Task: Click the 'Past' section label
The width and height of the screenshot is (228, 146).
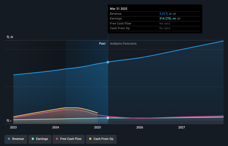Action: [x=102, y=43]
